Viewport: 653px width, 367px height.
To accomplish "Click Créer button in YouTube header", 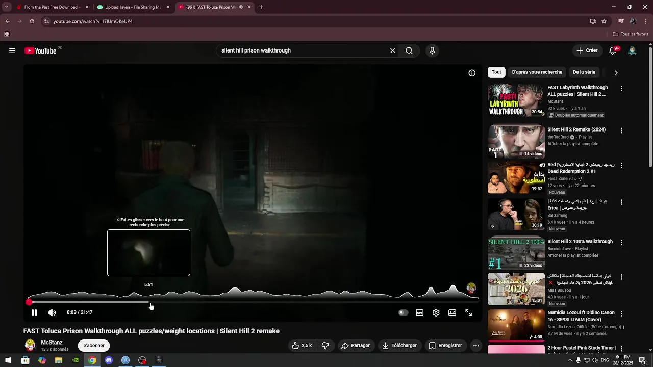I will pos(587,50).
